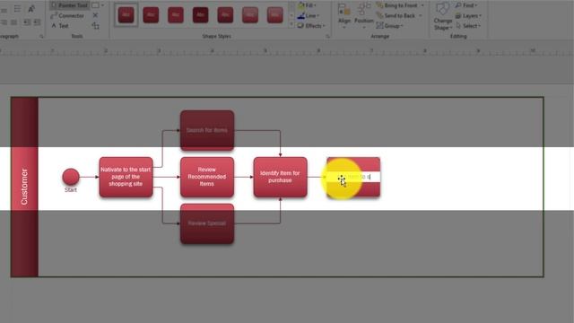Screen dimensions: 574x323
Task: Expand the shape styles gallery More arrow
Action: click(291, 25)
